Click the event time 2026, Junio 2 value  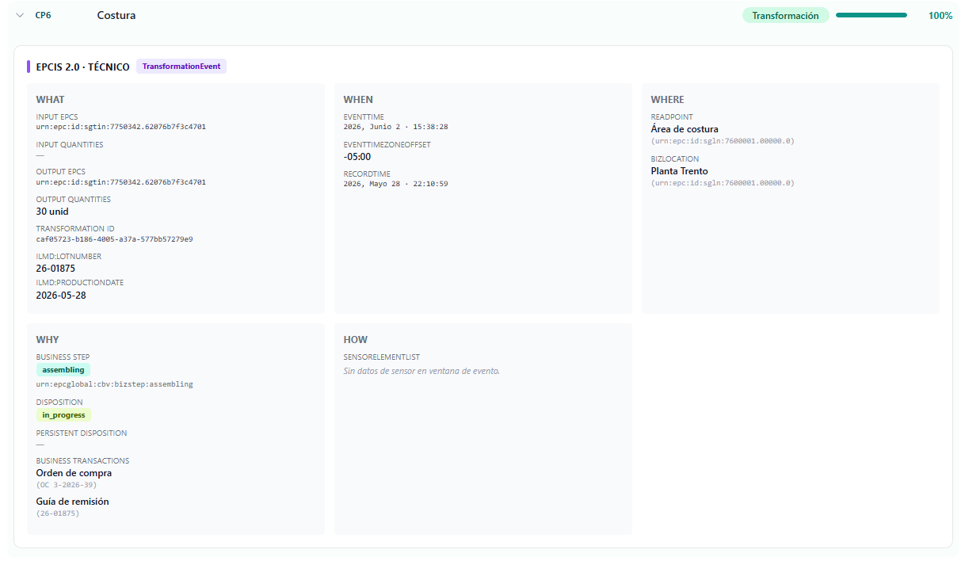[396, 127]
